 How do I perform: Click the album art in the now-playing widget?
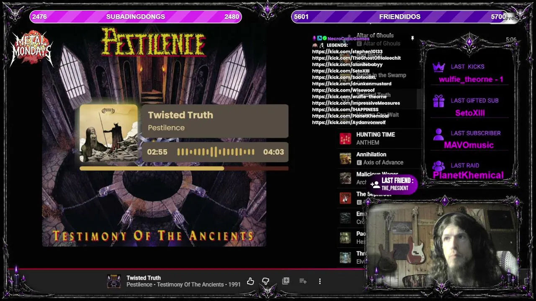pos(108,133)
